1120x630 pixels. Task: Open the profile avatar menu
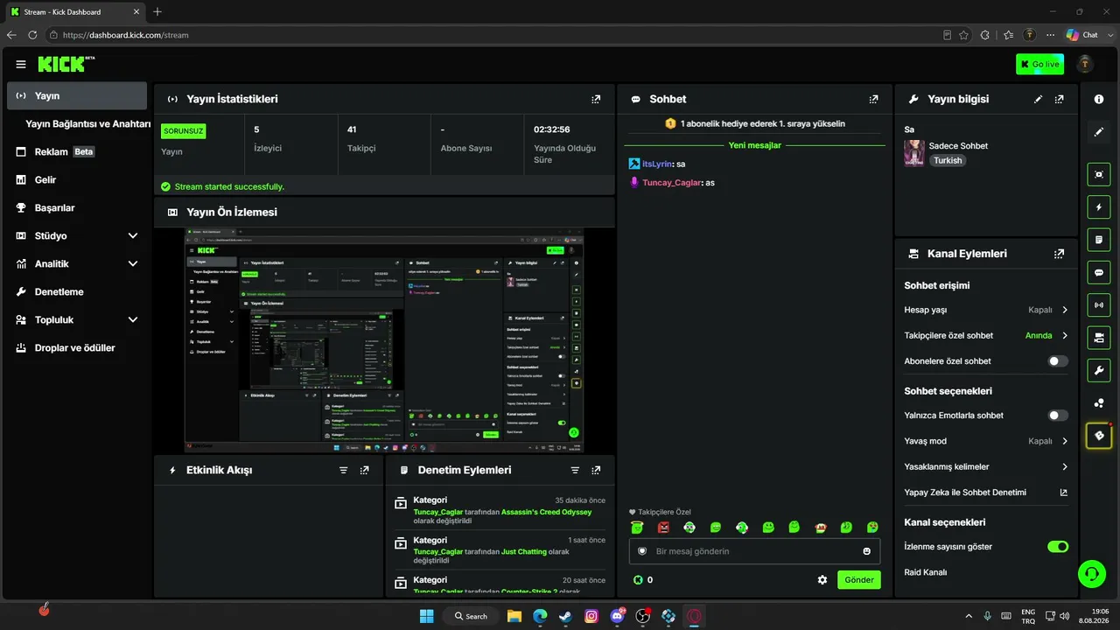point(1085,64)
